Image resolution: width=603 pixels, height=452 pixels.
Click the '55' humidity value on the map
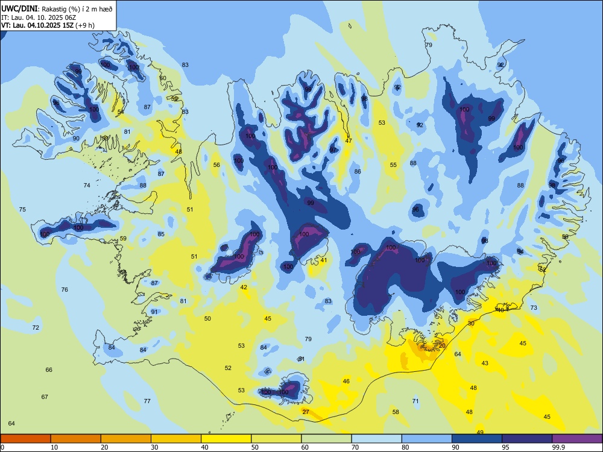(393, 165)
